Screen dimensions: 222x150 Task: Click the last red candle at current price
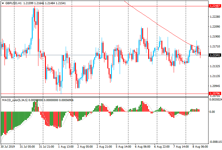[x=200, y=53]
